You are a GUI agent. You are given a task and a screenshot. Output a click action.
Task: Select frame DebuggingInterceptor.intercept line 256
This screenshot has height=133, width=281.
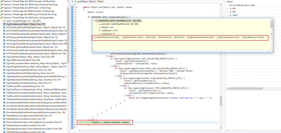[34, 128]
